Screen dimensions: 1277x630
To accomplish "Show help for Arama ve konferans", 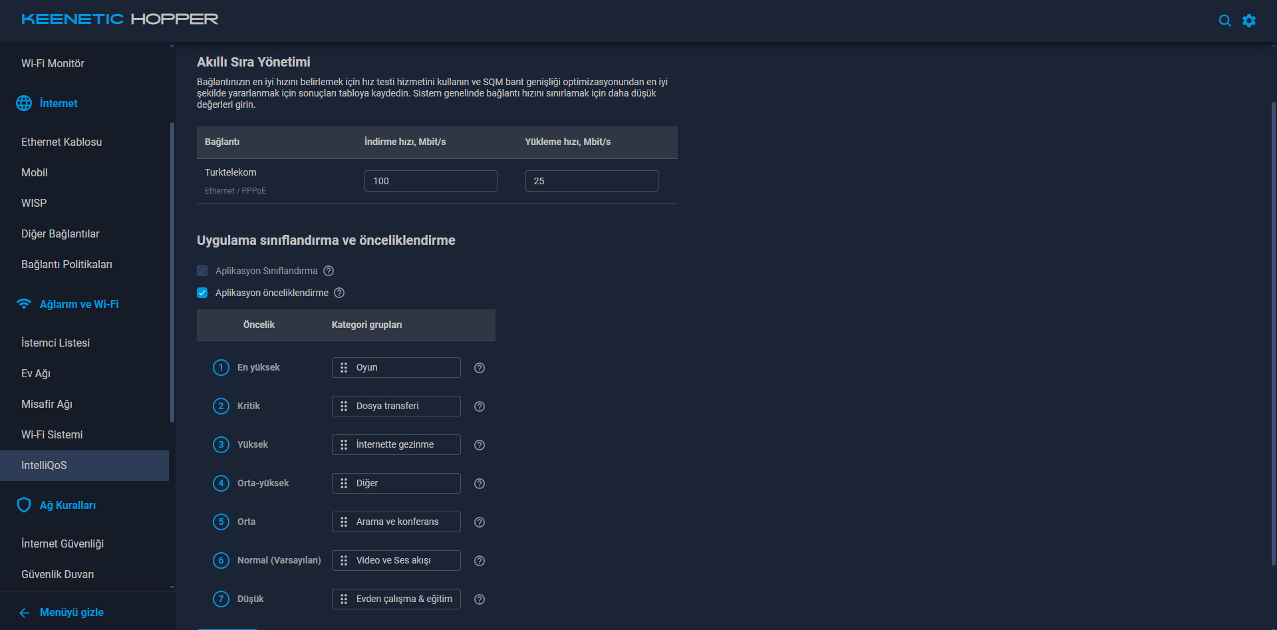I will pos(480,522).
